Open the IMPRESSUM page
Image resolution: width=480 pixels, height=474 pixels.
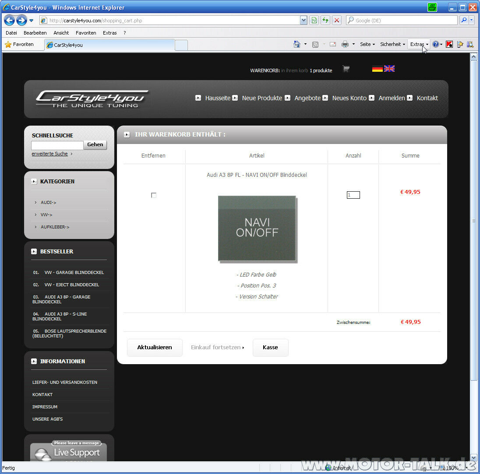45,407
